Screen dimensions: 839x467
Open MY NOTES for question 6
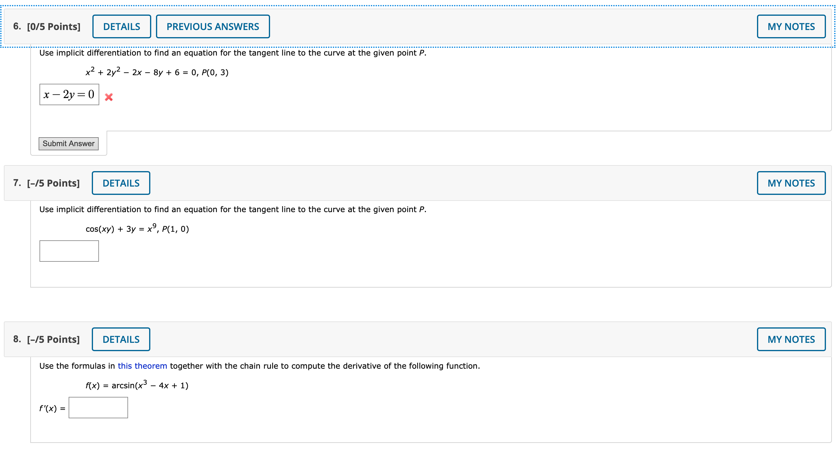click(791, 26)
